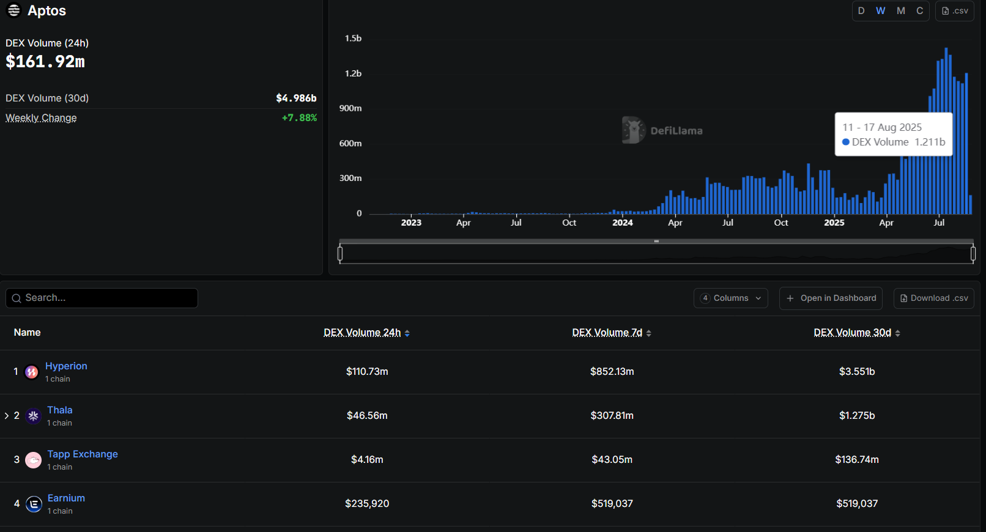The width and height of the screenshot is (986, 532).
Task: Click the +7.88% weekly change value
Action: [x=299, y=118]
